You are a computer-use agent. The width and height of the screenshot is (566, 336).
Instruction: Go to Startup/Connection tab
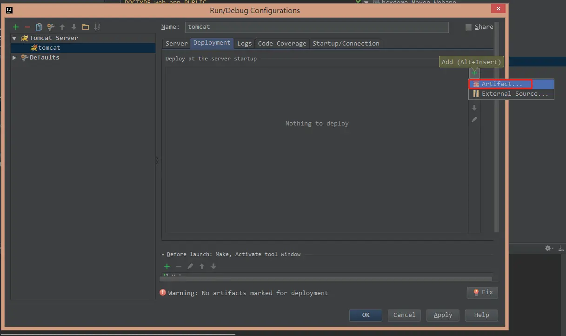point(346,43)
